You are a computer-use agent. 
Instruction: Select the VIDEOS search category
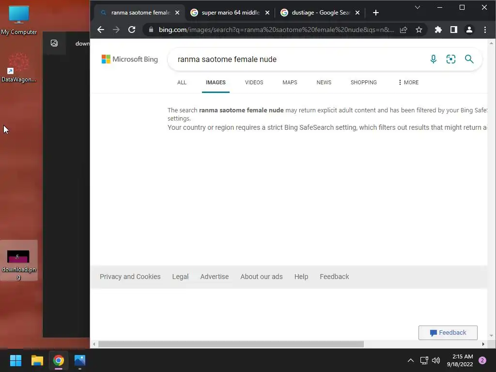254,82
